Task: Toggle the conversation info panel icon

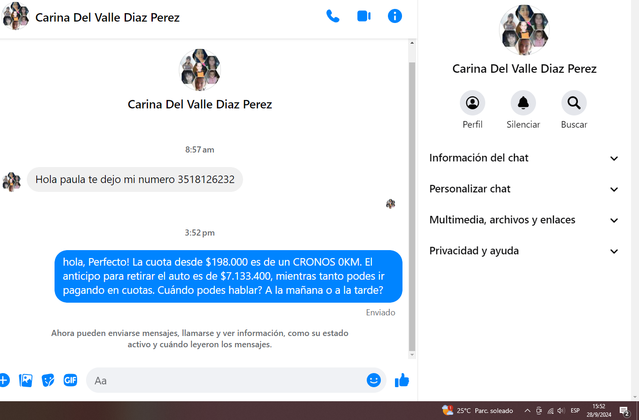Action: coord(394,16)
